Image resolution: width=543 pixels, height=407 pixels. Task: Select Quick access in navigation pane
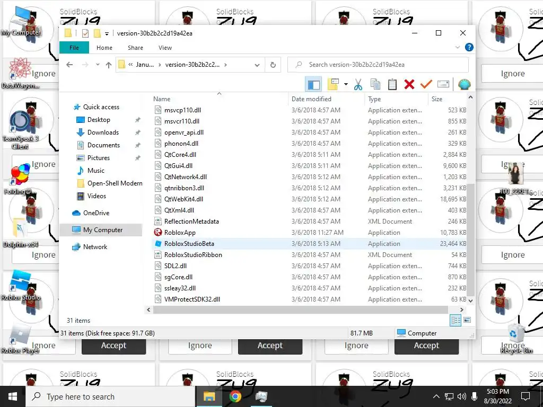(x=101, y=107)
